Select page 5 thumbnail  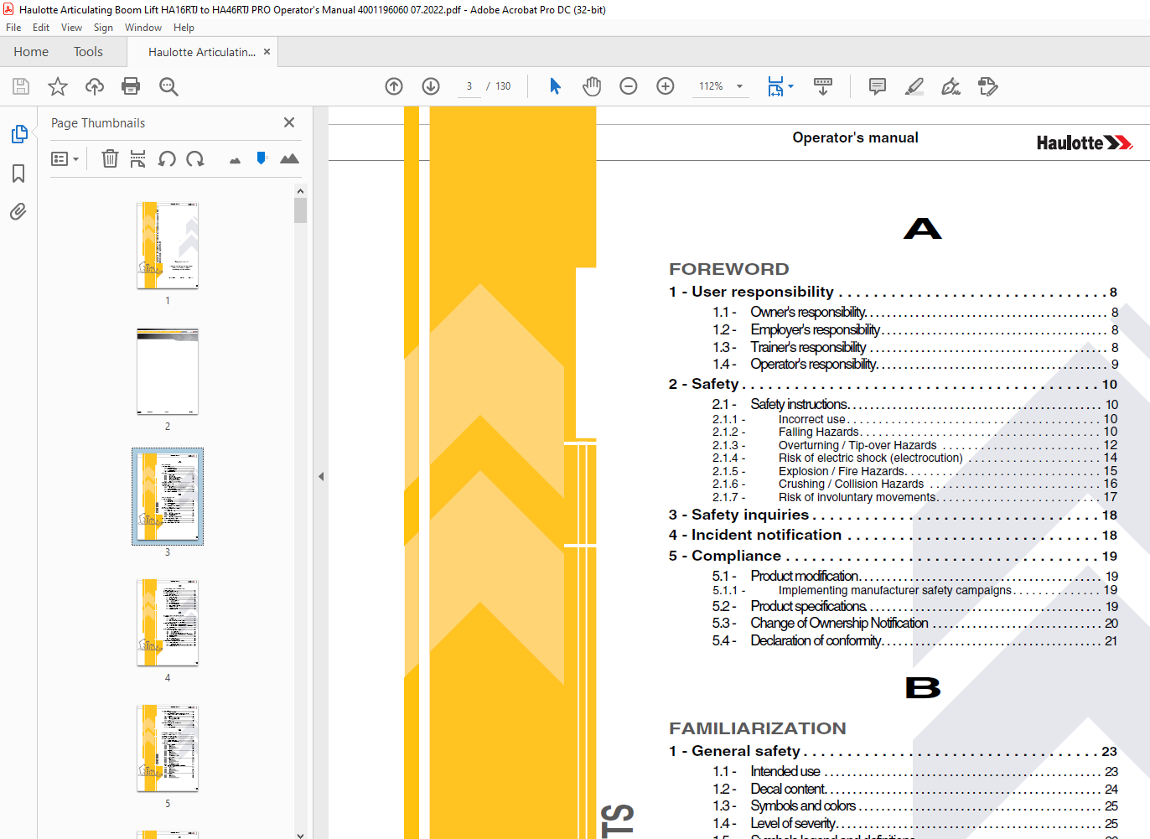point(168,748)
